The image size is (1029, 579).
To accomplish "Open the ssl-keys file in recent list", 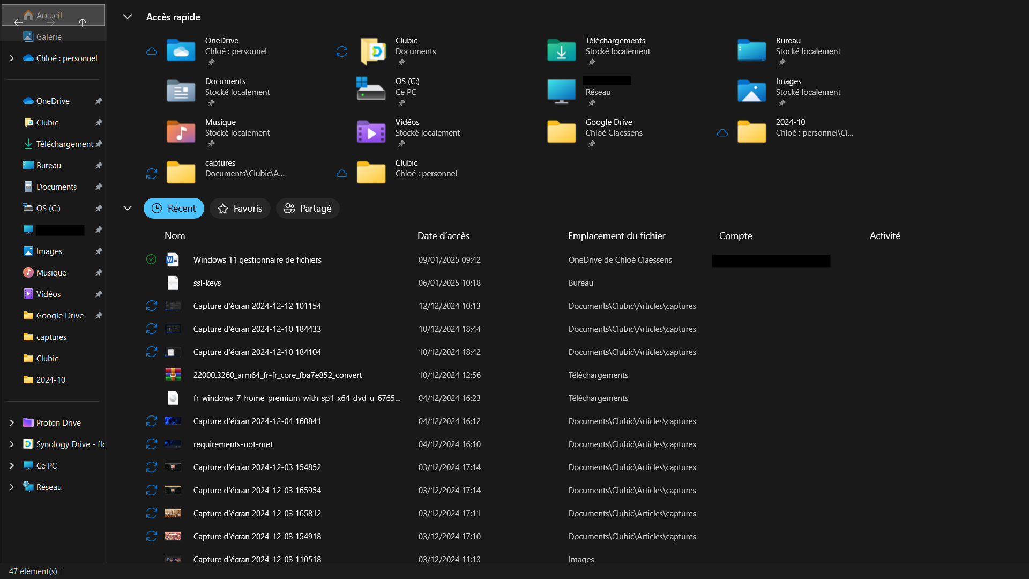I will pyautogui.click(x=207, y=283).
